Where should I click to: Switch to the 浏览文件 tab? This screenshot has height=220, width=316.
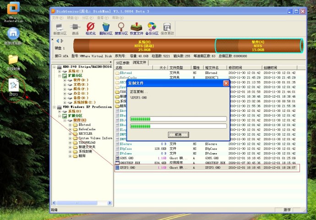(x=140, y=63)
